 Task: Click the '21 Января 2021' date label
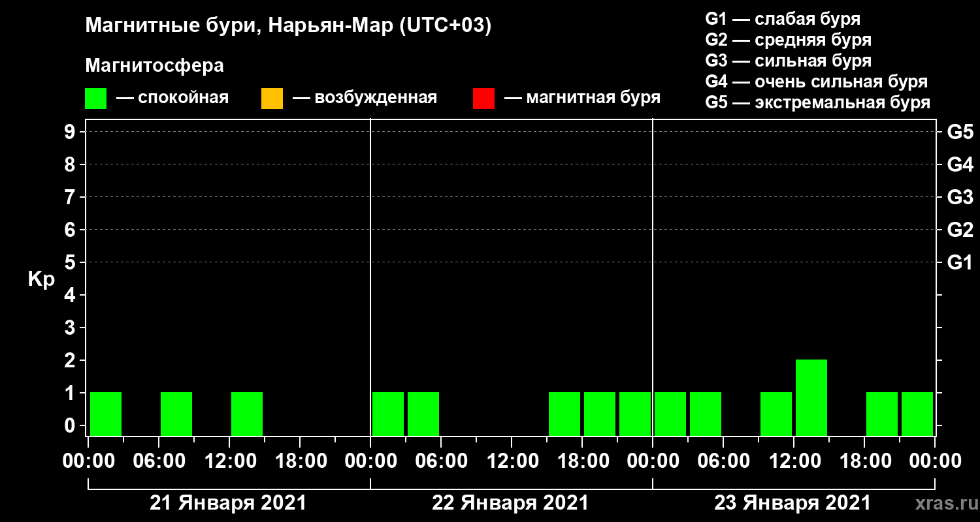pyautogui.click(x=228, y=503)
